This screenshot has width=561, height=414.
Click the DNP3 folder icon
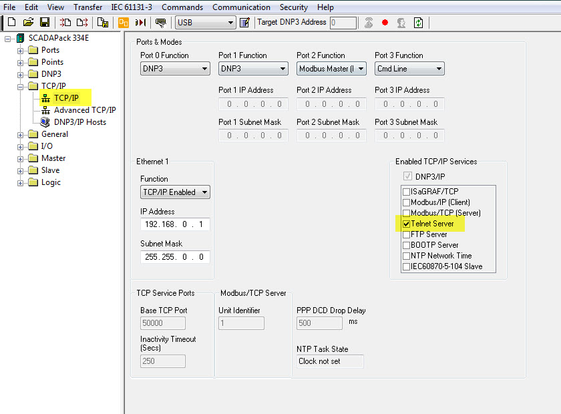pyautogui.click(x=33, y=73)
